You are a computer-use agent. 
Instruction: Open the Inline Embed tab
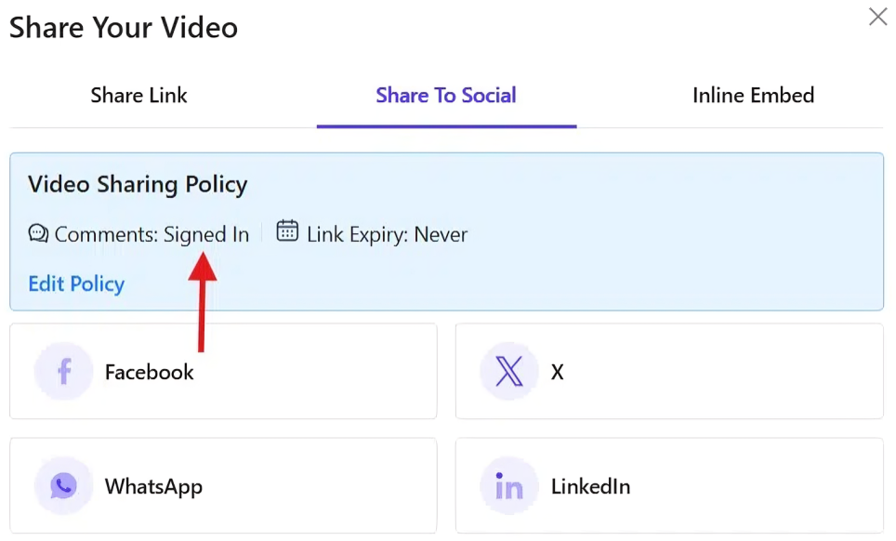(753, 96)
